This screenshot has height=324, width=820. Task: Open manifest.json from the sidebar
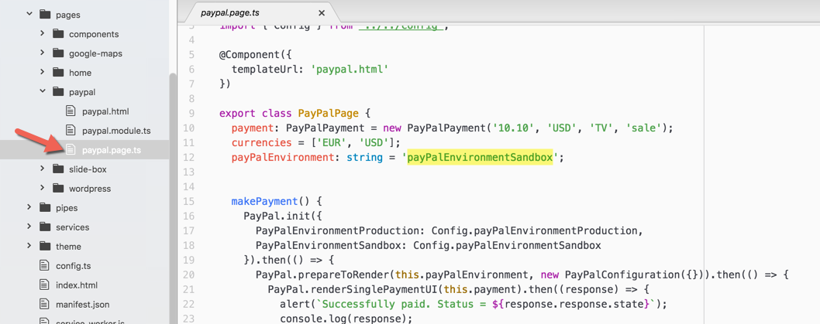(83, 304)
